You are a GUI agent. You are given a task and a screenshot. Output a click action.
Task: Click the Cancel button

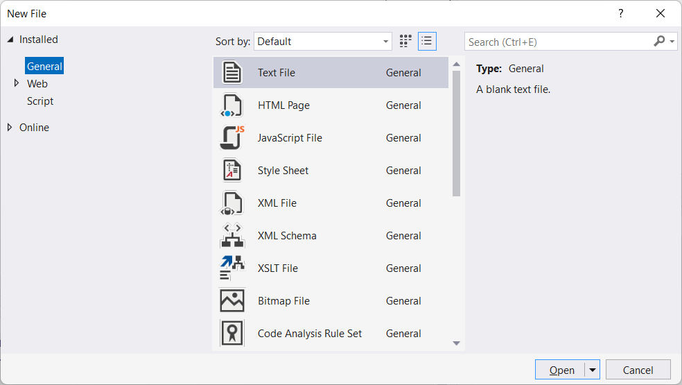638,370
